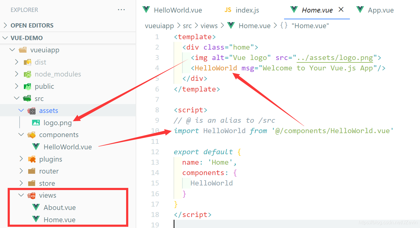This screenshot has width=420, height=228.
Task: Click the dist folder icon
Action: click(x=28, y=62)
